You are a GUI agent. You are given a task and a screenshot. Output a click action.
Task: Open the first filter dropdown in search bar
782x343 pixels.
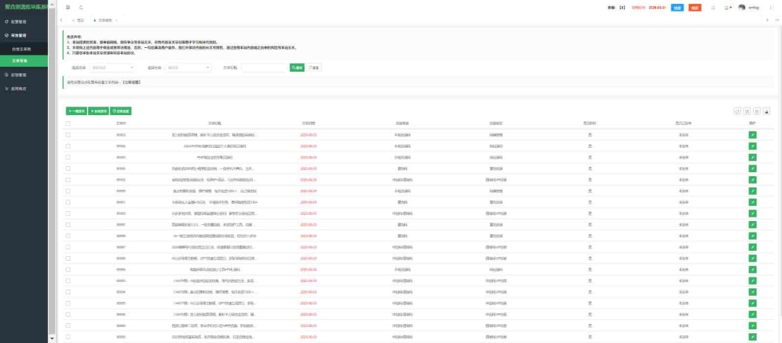109,67
